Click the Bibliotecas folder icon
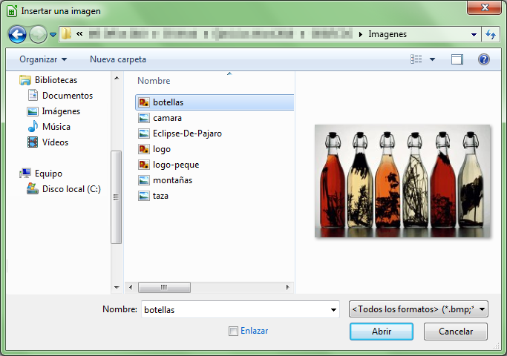This screenshot has width=507, height=356. pyautogui.click(x=25, y=80)
